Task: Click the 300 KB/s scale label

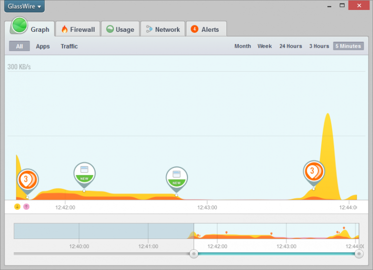Action: (x=19, y=67)
